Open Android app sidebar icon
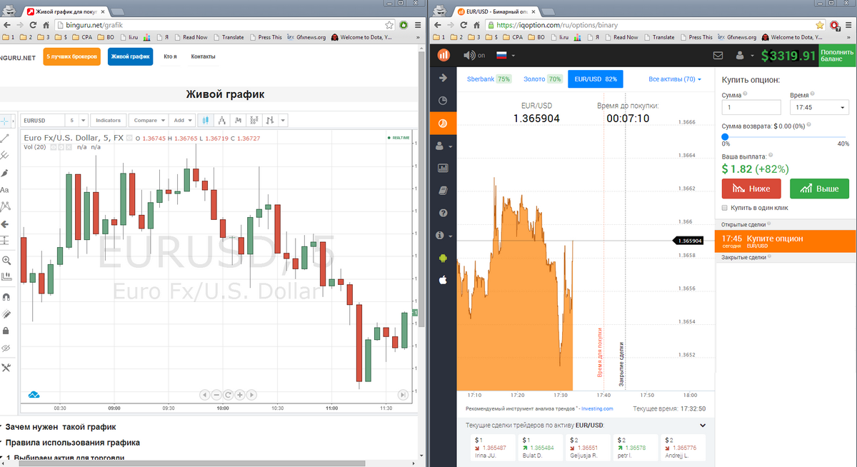Viewport: 857px width, 467px height. (x=443, y=257)
